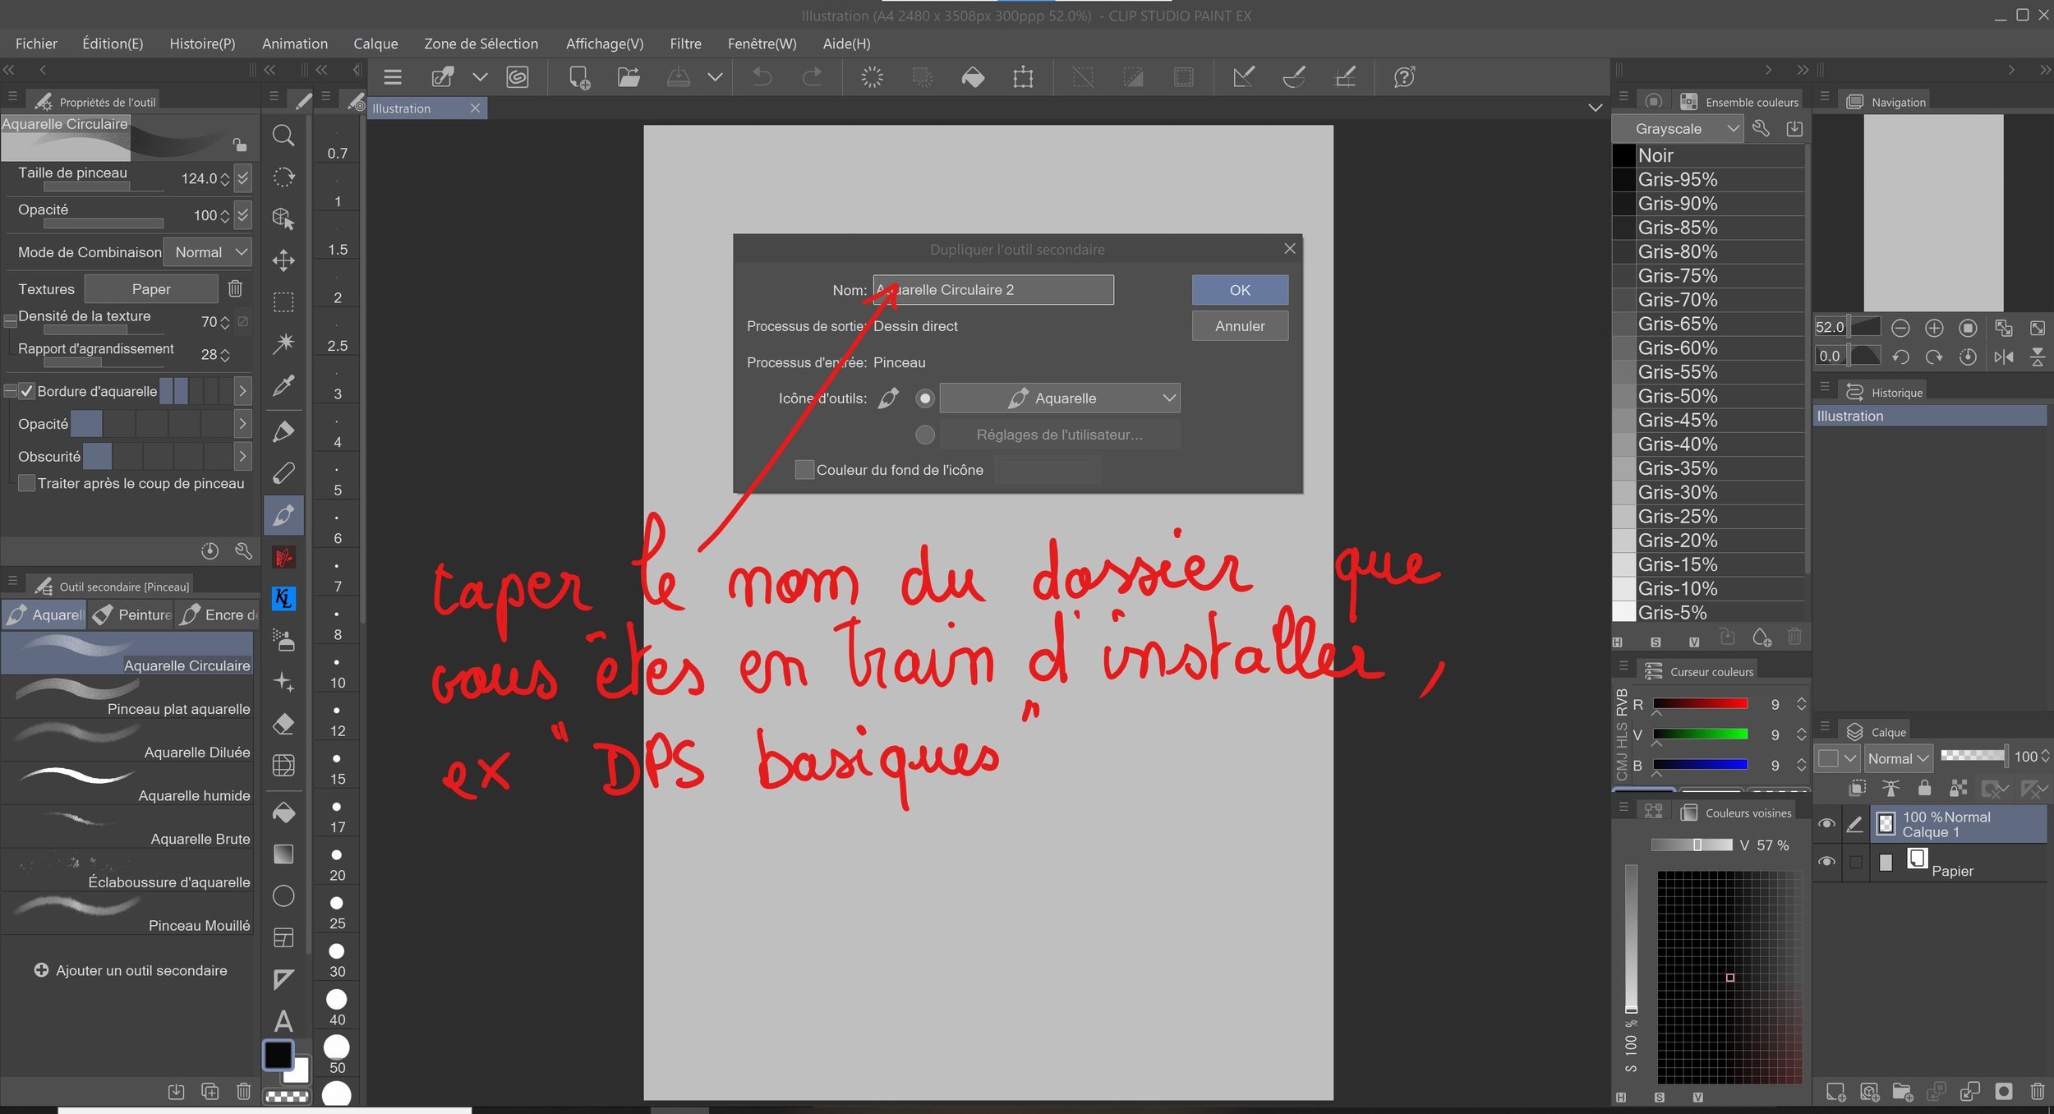
Task: Click the OK button in dialog
Action: 1239,290
